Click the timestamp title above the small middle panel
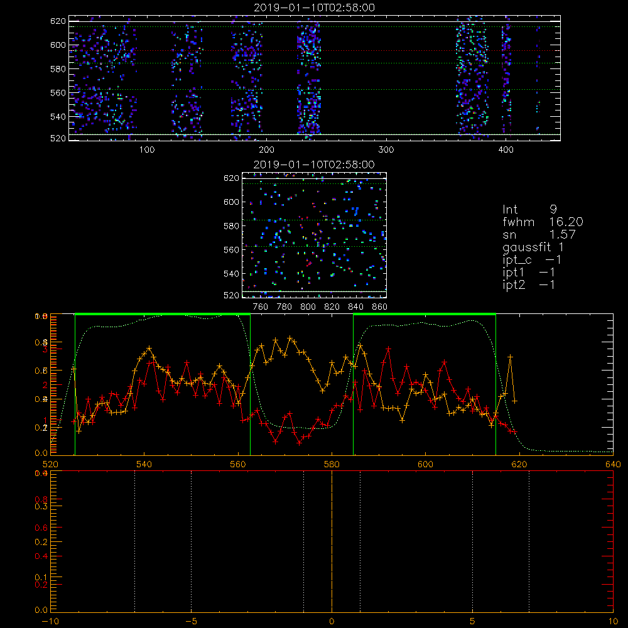Screen dimensions: 628x628 coord(314,165)
